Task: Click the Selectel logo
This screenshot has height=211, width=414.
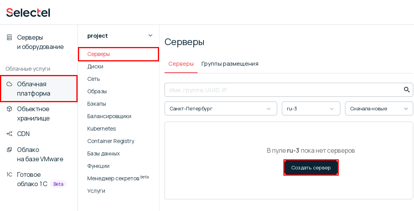Action: tap(28, 12)
